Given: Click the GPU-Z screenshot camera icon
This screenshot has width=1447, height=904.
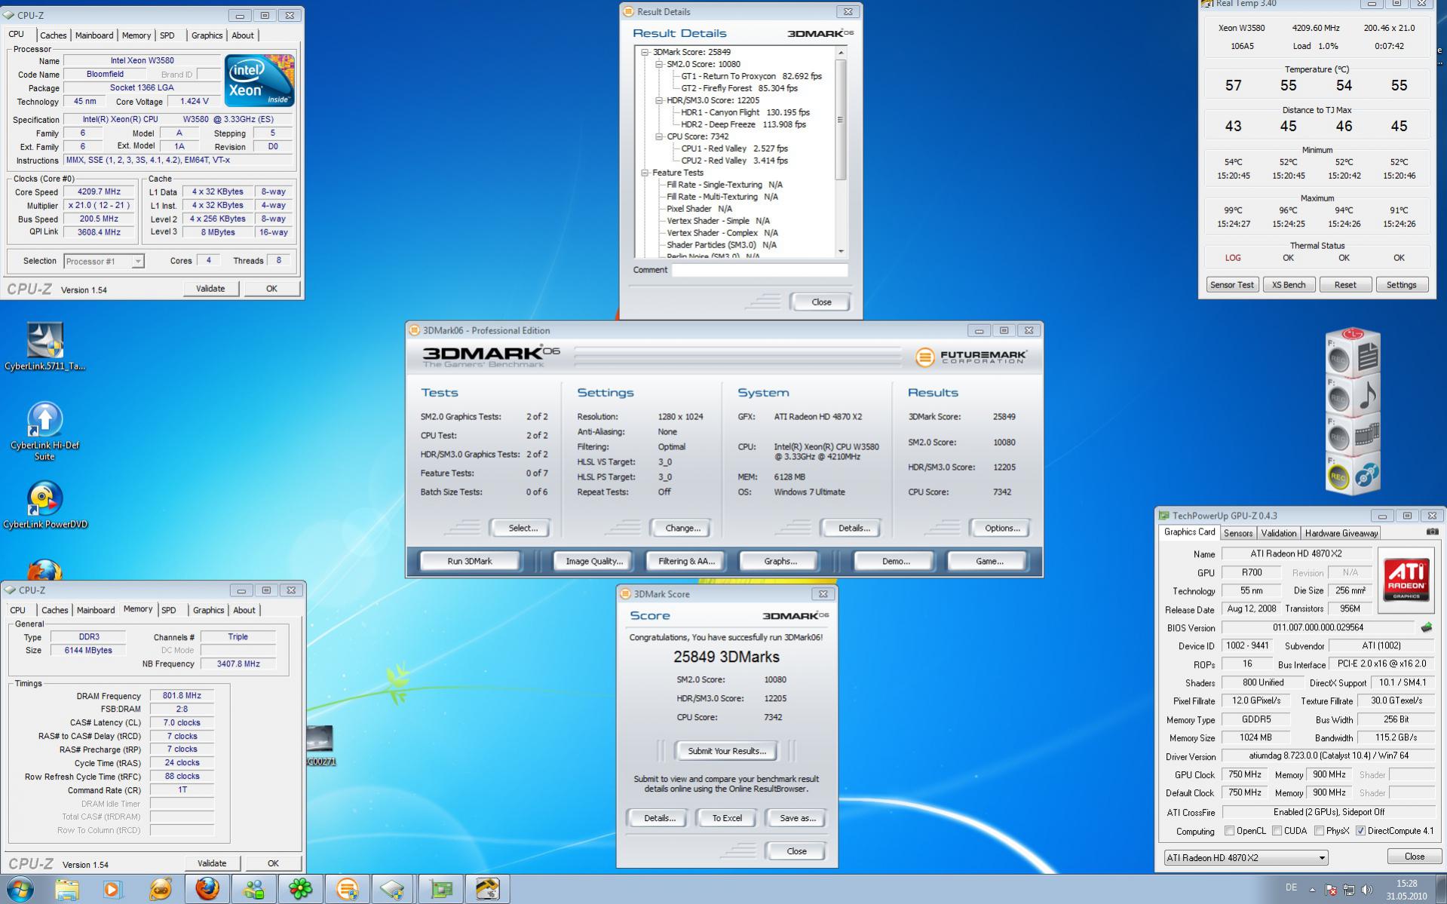Looking at the screenshot, I should coord(1431,532).
